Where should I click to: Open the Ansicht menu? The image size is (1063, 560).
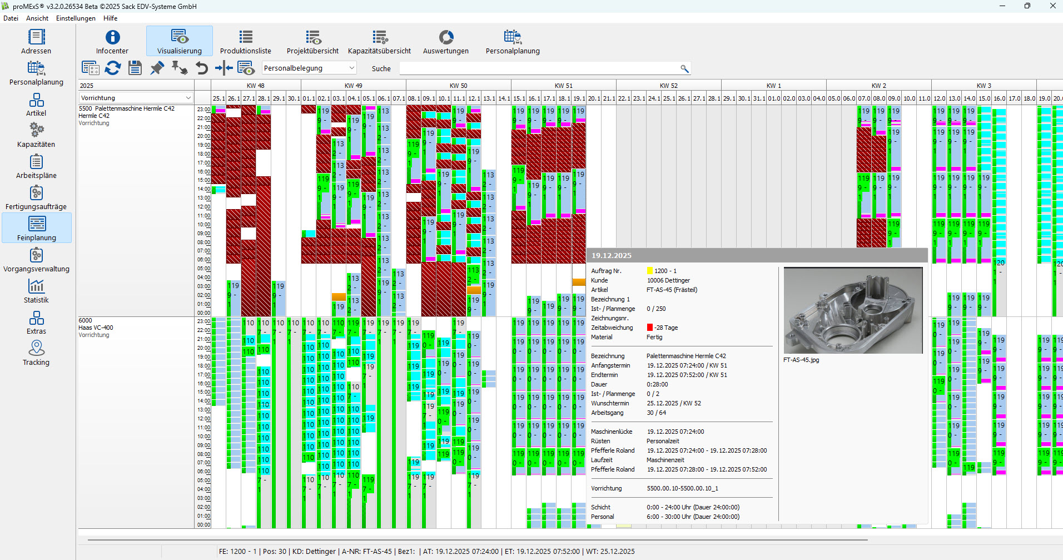click(37, 18)
